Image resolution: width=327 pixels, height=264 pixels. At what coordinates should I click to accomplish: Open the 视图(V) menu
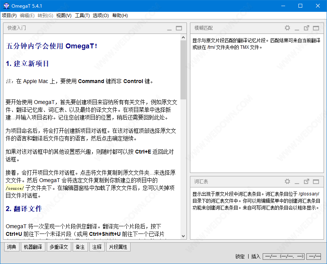(64, 16)
